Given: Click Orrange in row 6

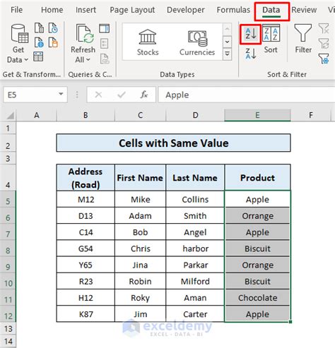Looking at the screenshot, I should pos(257,216).
